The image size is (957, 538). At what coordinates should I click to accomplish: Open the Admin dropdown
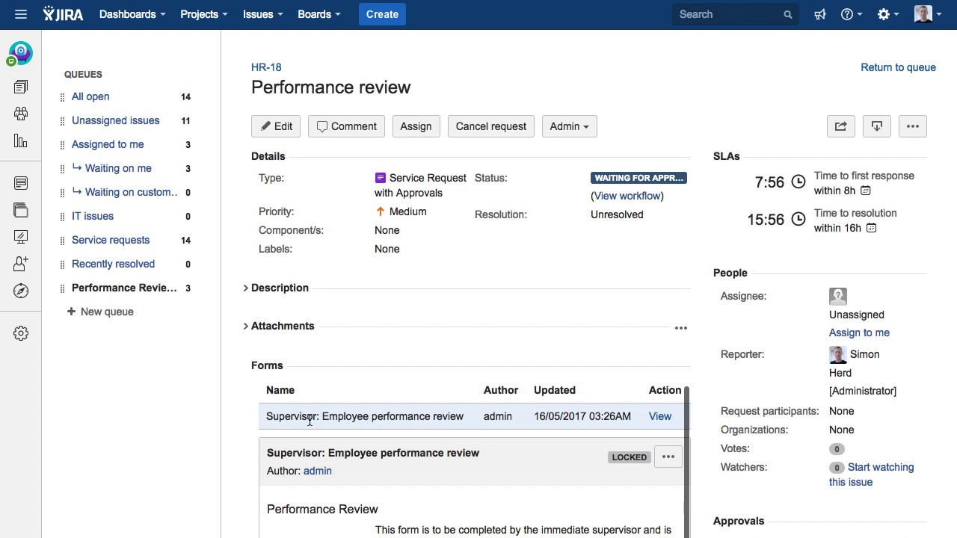[x=569, y=126]
